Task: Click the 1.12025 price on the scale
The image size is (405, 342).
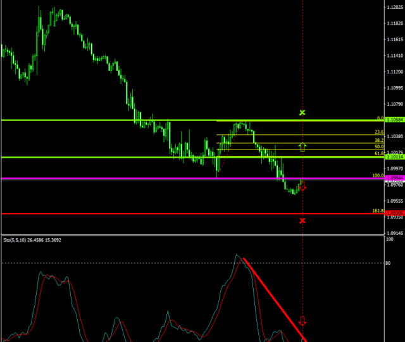Action: [394, 8]
